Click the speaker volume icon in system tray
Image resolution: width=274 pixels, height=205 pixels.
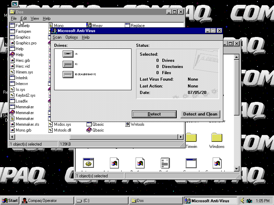(x=242, y=201)
